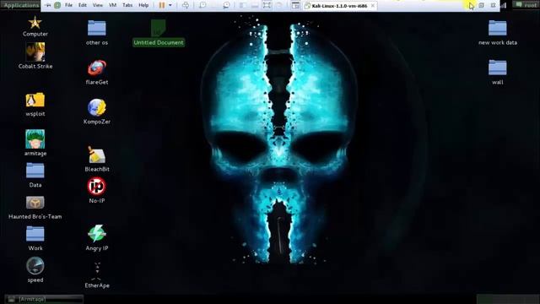Open the speed gauge icon
This screenshot has height=304, width=540.
tap(35, 266)
